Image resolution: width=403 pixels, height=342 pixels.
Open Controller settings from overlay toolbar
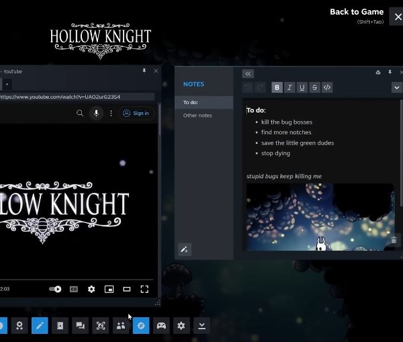tap(161, 326)
